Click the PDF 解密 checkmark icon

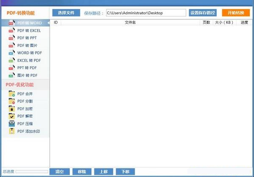point(12,116)
